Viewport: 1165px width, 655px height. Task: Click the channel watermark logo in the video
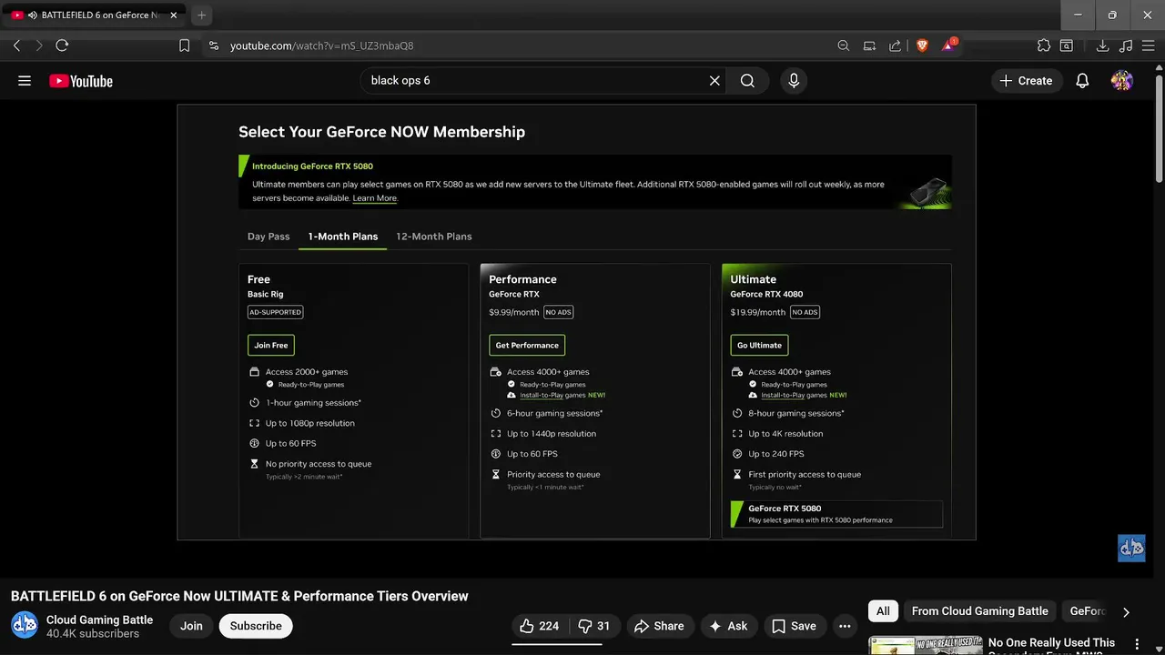pyautogui.click(x=1131, y=548)
